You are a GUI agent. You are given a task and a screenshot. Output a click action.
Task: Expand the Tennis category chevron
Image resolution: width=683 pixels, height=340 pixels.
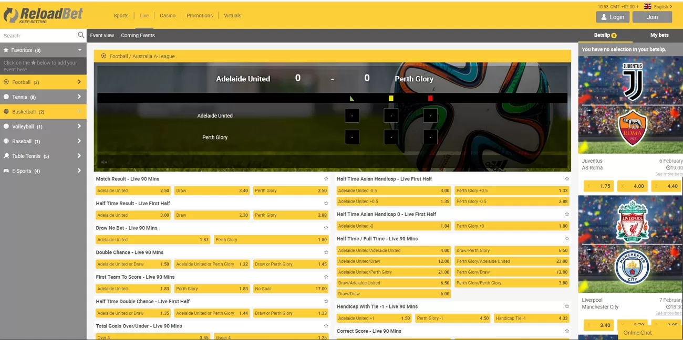pyautogui.click(x=79, y=97)
